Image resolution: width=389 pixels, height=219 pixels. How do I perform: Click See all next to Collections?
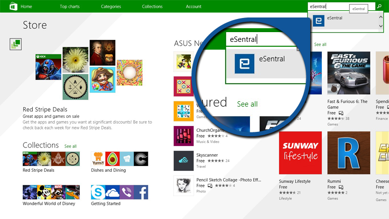[71, 146]
